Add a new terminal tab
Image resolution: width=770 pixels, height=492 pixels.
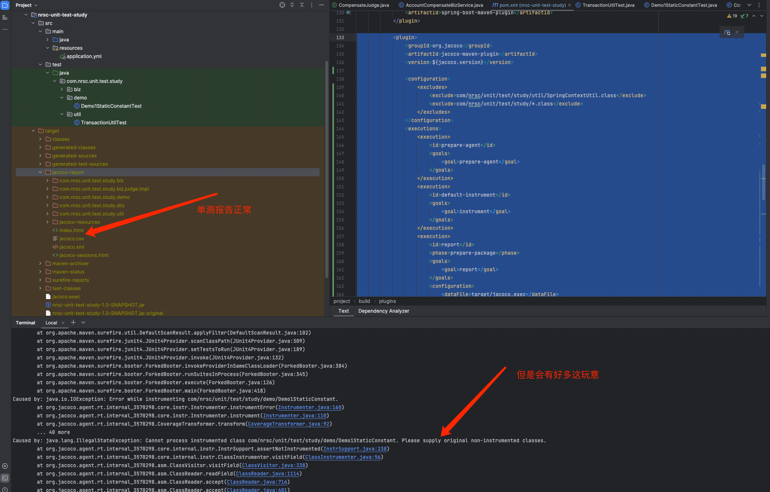pos(73,322)
